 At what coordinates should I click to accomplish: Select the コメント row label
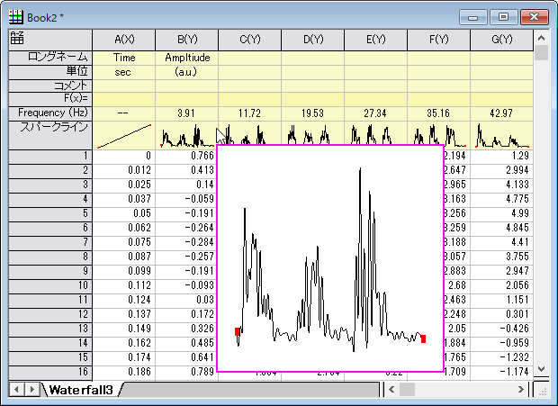pyautogui.click(x=50, y=86)
